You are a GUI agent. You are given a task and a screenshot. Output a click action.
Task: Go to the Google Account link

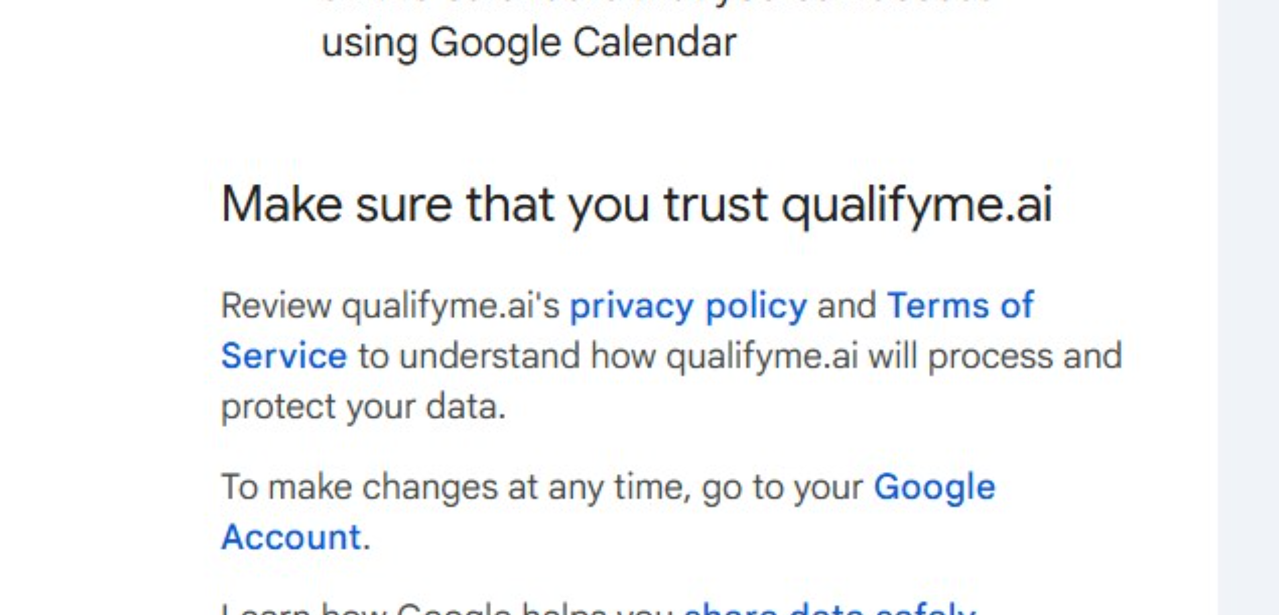[934, 487]
